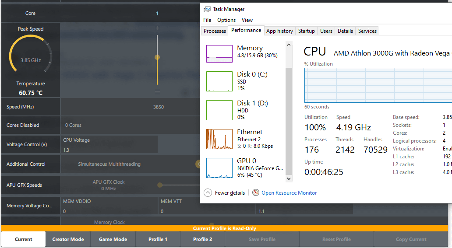Click the 4.19 GHz speed value
This screenshot has height=248, width=452.
pos(353,127)
